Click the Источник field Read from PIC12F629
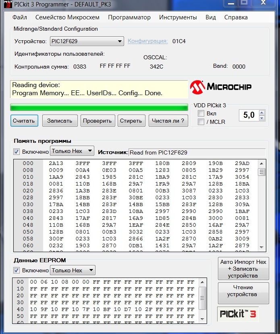 (x=197, y=152)
